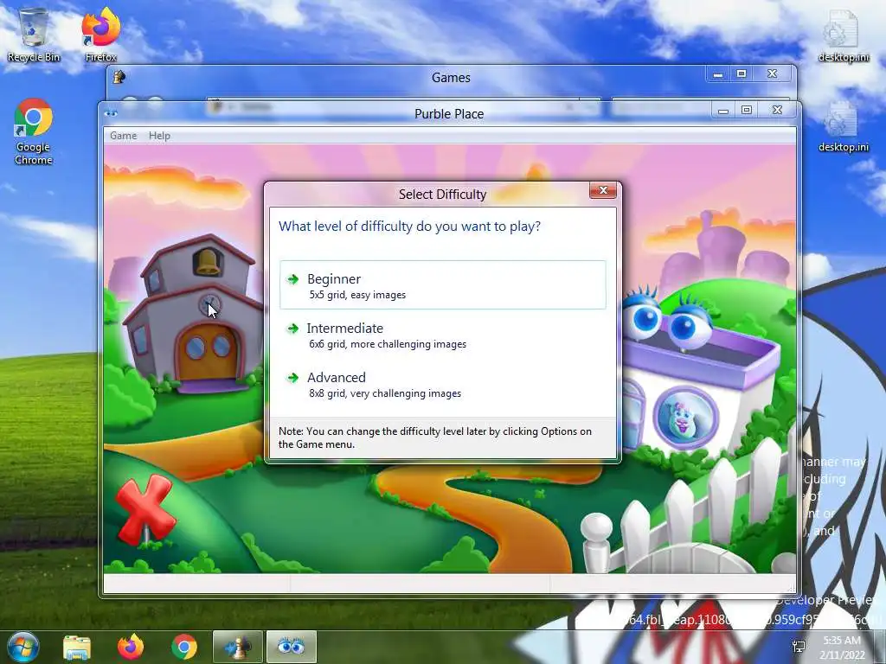Select the lower desktop.ini file icon
This screenshot has height=664, width=886.
(844, 127)
